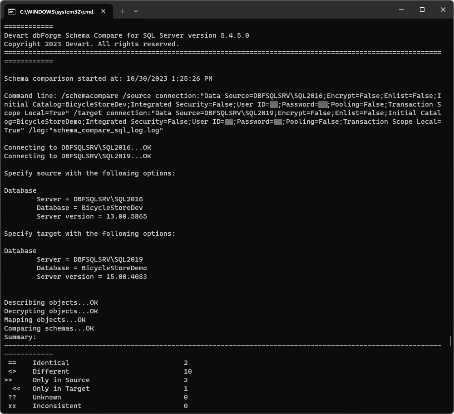Viewport: 454px width, 414px height.
Task: Click the /log:"schema_compare_sql_log.log" argument
Action: coord(96,130)
